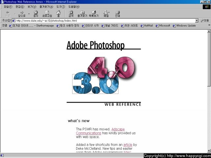Screen dimensions: 211x158
Task: Open the Tools (도구) menu
Action: (61, 7)
